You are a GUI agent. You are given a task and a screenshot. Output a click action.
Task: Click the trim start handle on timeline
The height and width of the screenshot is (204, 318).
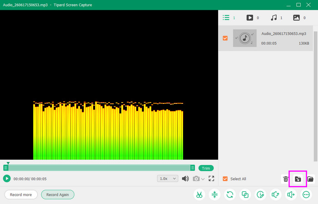pyautogui.click(x=5, y=168)
